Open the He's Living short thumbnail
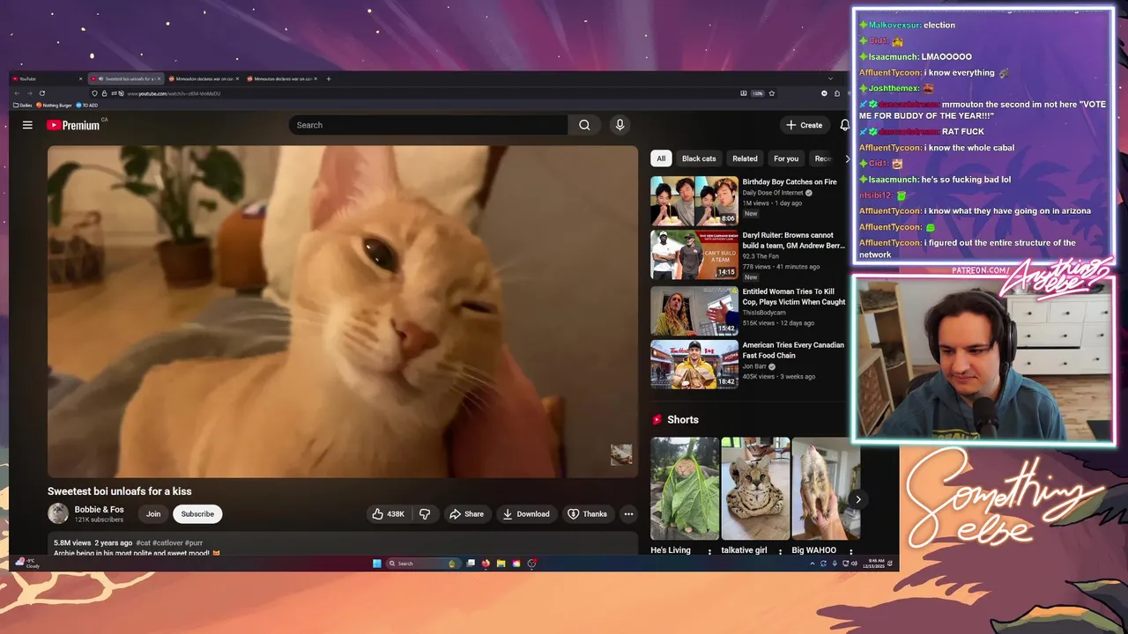Screen dimensions: 1128x634 coord(685,489)
